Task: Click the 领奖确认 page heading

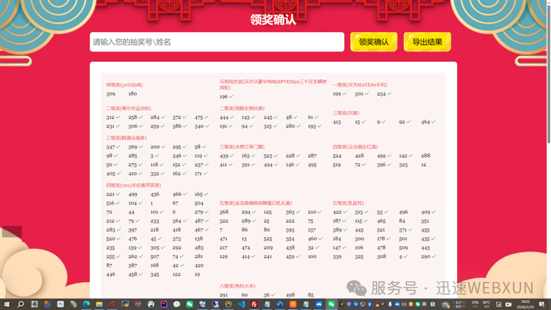Action: [x=273, y=20]
